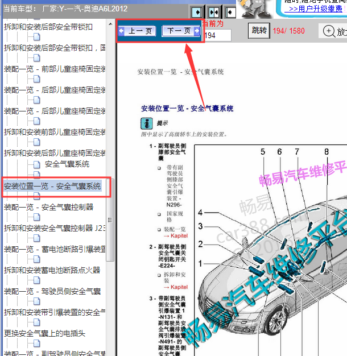Select 拆卸和安装蓄电池断路点火器 item
This screenshot has height=356, width=347.
coord(52,270)
